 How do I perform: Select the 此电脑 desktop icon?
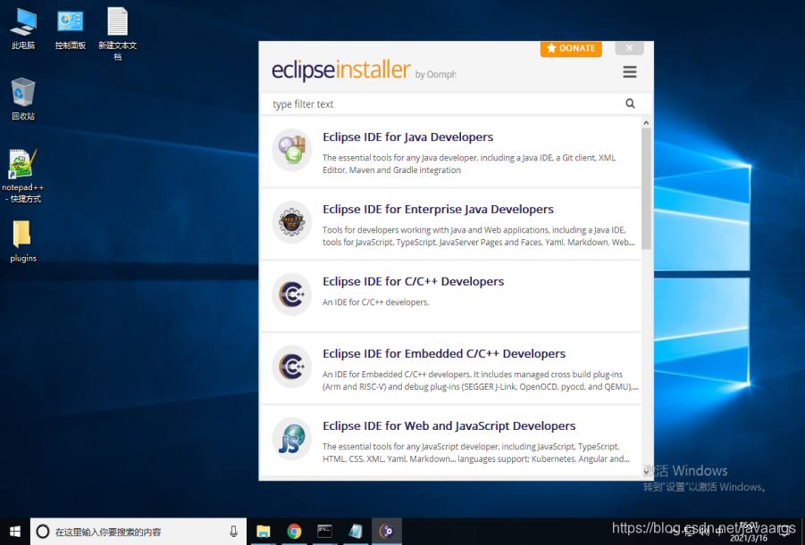[23, 29]
